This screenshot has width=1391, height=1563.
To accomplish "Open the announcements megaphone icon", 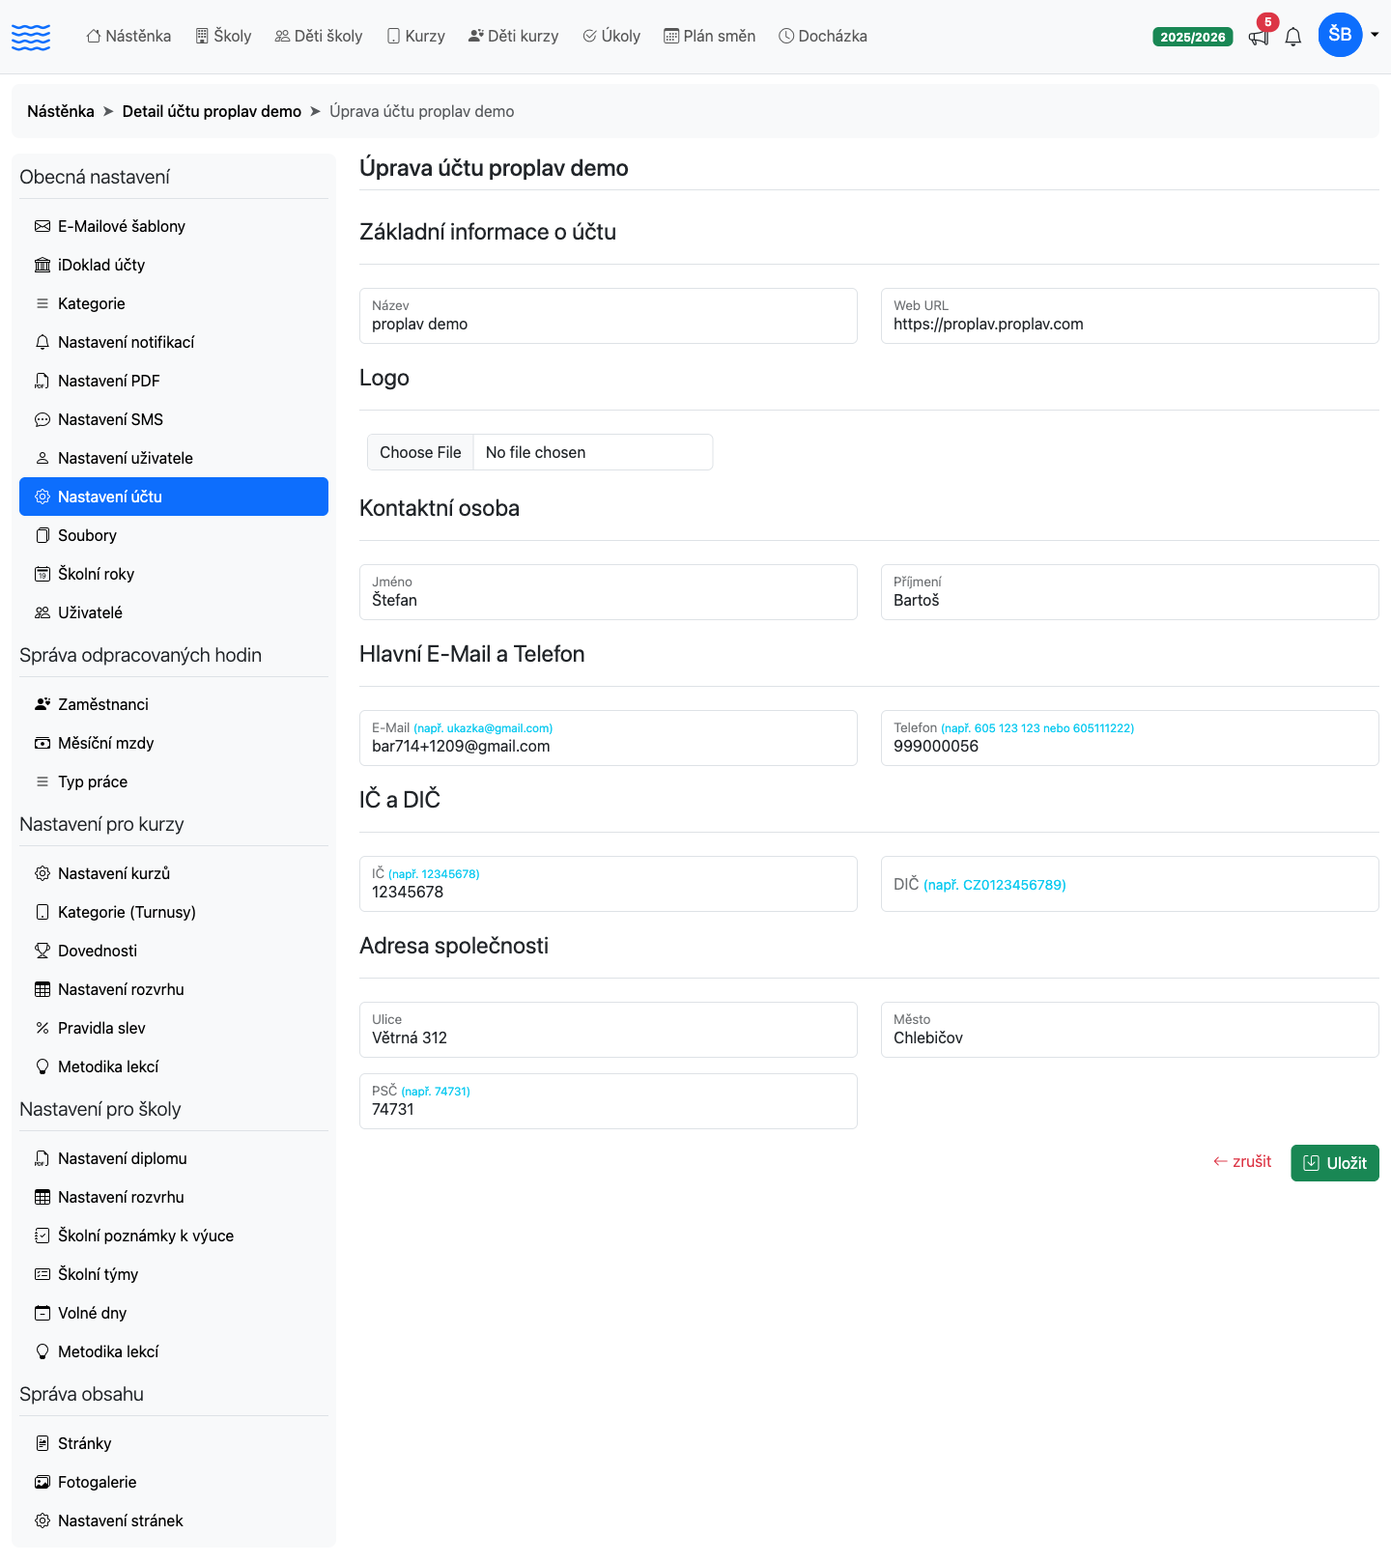I will (x=1259, y=37).
